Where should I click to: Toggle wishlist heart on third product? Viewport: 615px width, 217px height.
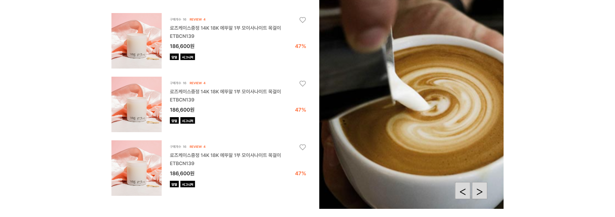[x=303, y=147]
